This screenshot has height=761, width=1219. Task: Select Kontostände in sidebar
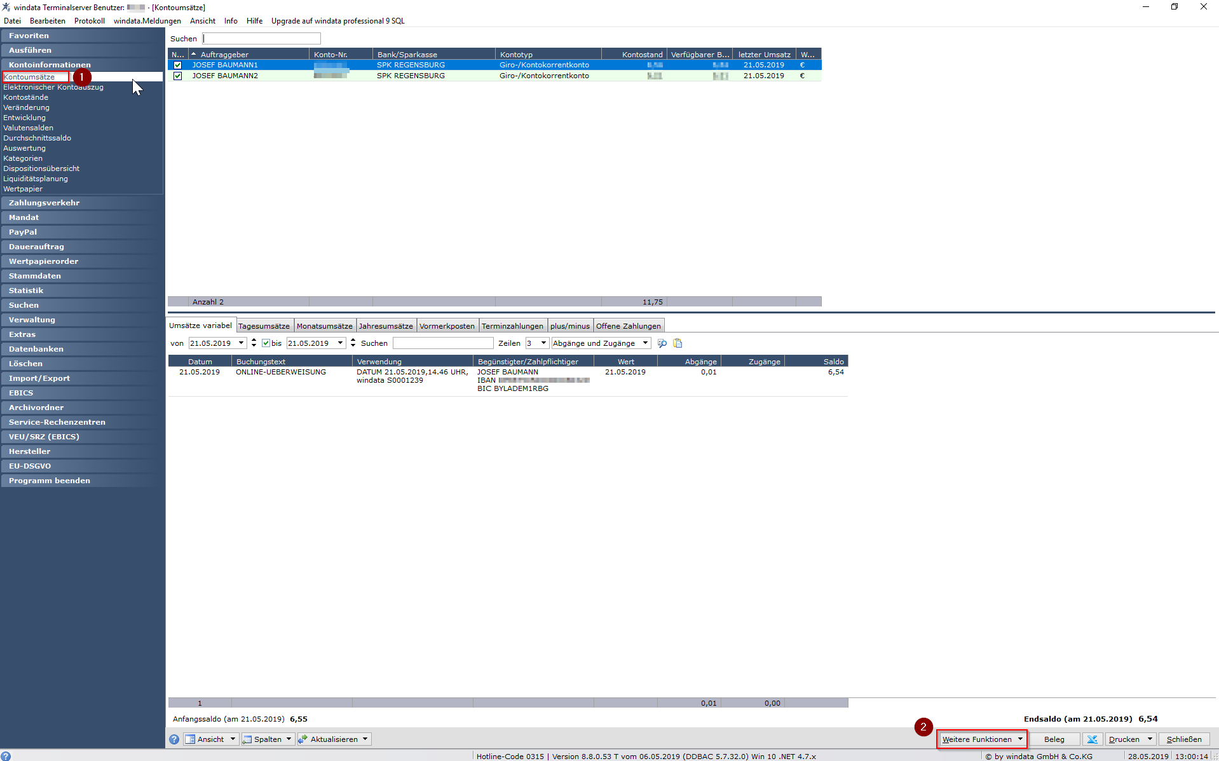[26, 97]
